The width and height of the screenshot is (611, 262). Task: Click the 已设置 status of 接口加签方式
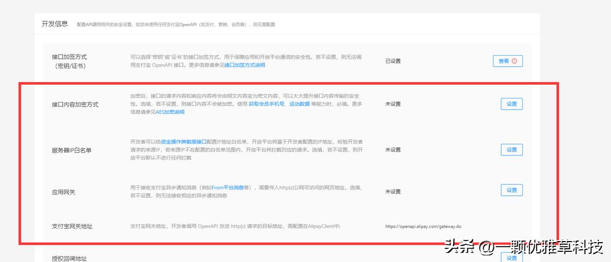click(x=393, y=61)
